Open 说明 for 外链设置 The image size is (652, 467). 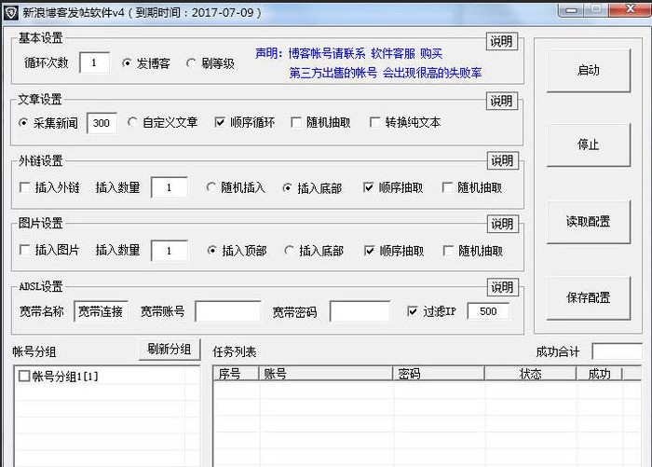click(x=503, y=160)
